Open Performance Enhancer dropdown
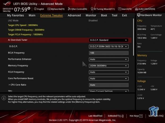 (109, 59)
